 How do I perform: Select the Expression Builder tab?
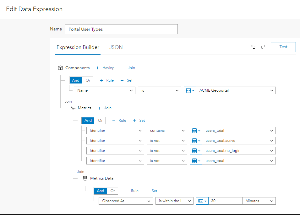click(78, 47)
